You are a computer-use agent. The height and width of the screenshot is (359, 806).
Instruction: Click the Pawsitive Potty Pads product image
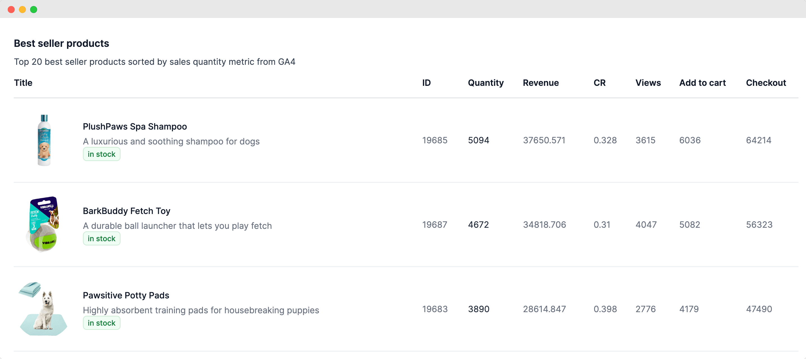(43, 309)
